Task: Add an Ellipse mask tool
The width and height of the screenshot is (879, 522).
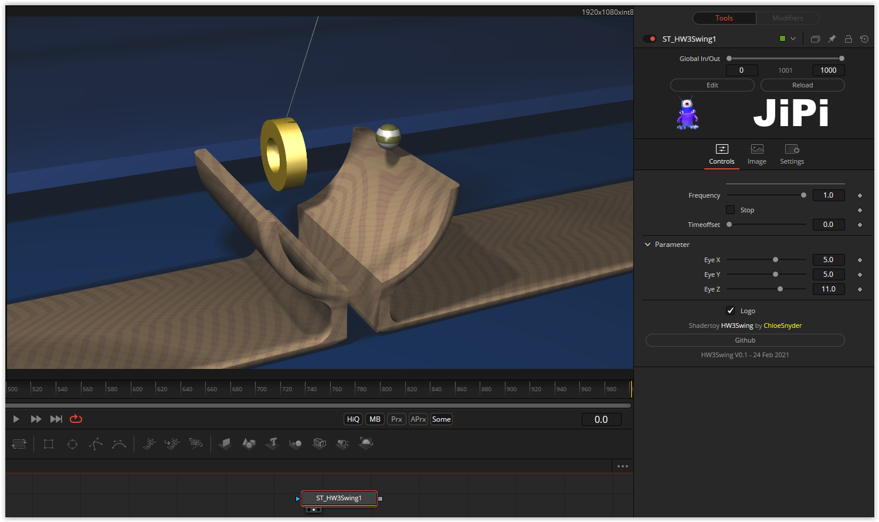Action: [x=72, y=444]
